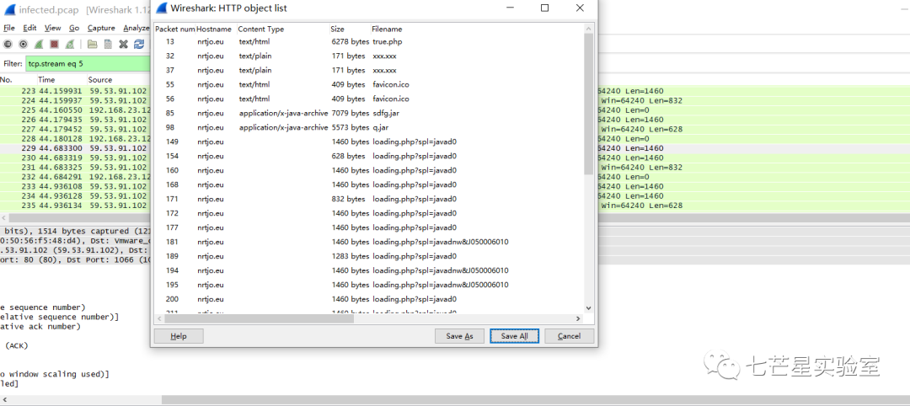The image size is (910, 406).
Task: Sort by the Hostname column header
Action: pyautogui.click(x=216, y=29)
